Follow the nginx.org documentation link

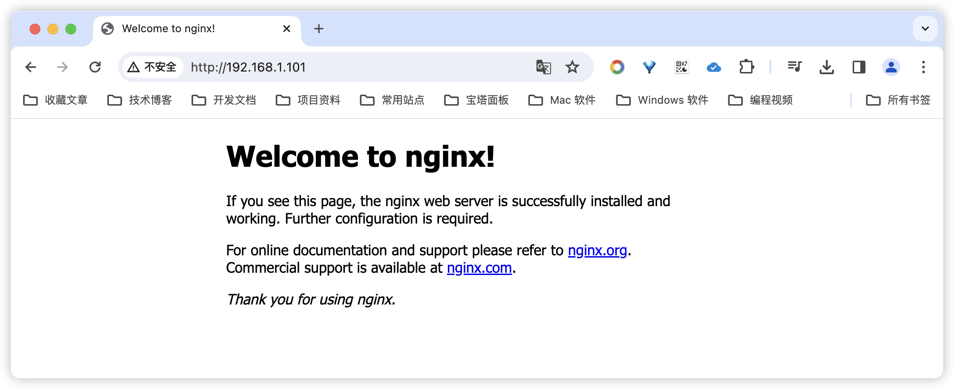pos(597,250)
